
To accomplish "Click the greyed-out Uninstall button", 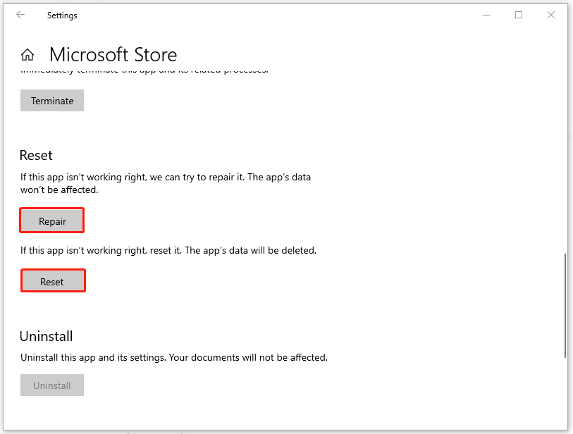I will coord(52,385).
